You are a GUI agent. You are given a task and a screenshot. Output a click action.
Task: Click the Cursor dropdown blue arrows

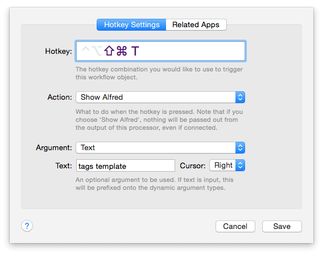[240, 165]
